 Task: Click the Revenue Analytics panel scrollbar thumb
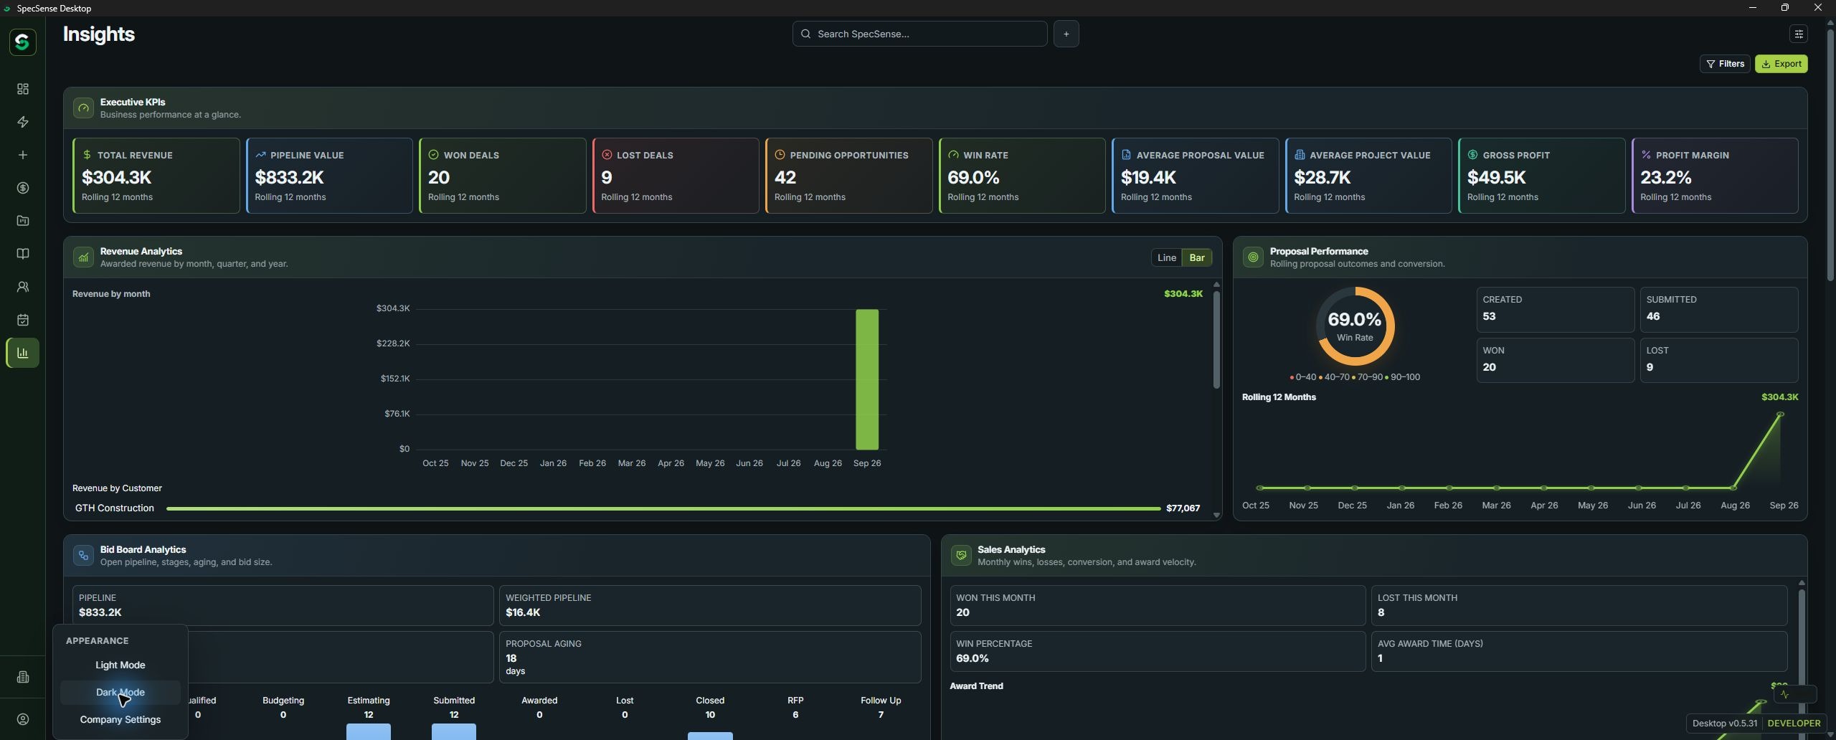tap(1216, 340)
